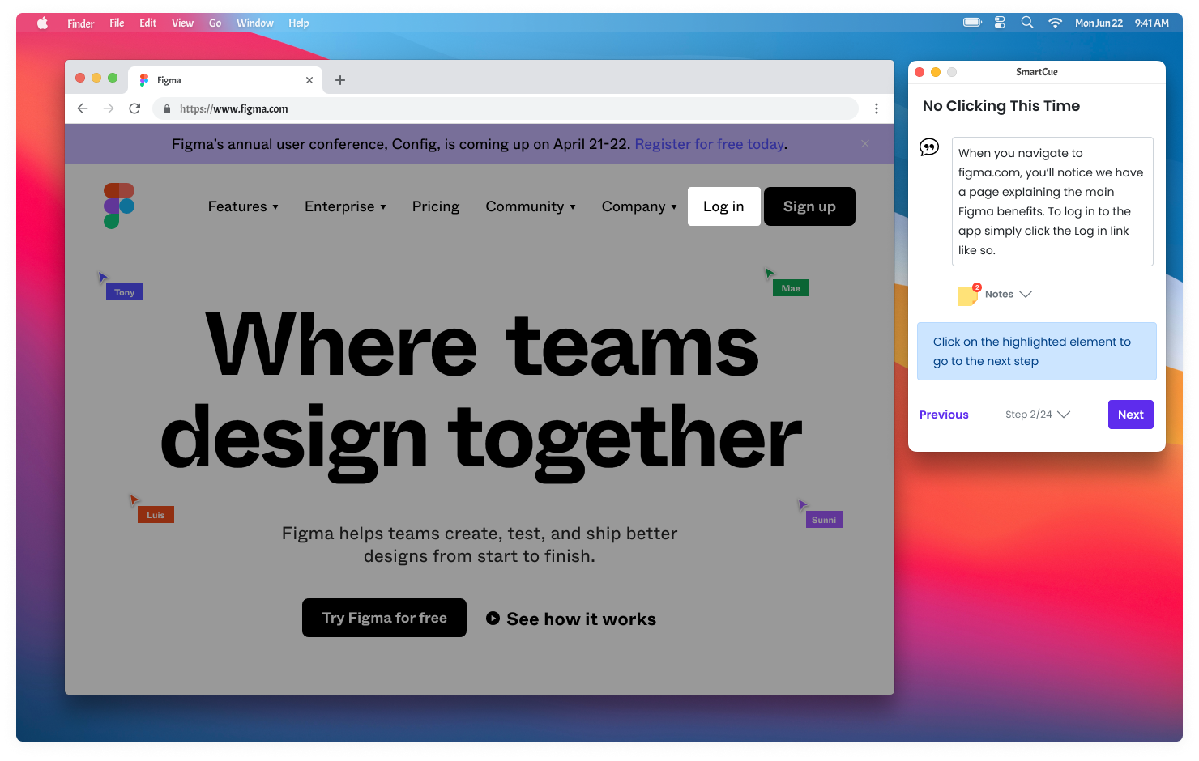Expand the Features dropdown

(x=243, y=206)
